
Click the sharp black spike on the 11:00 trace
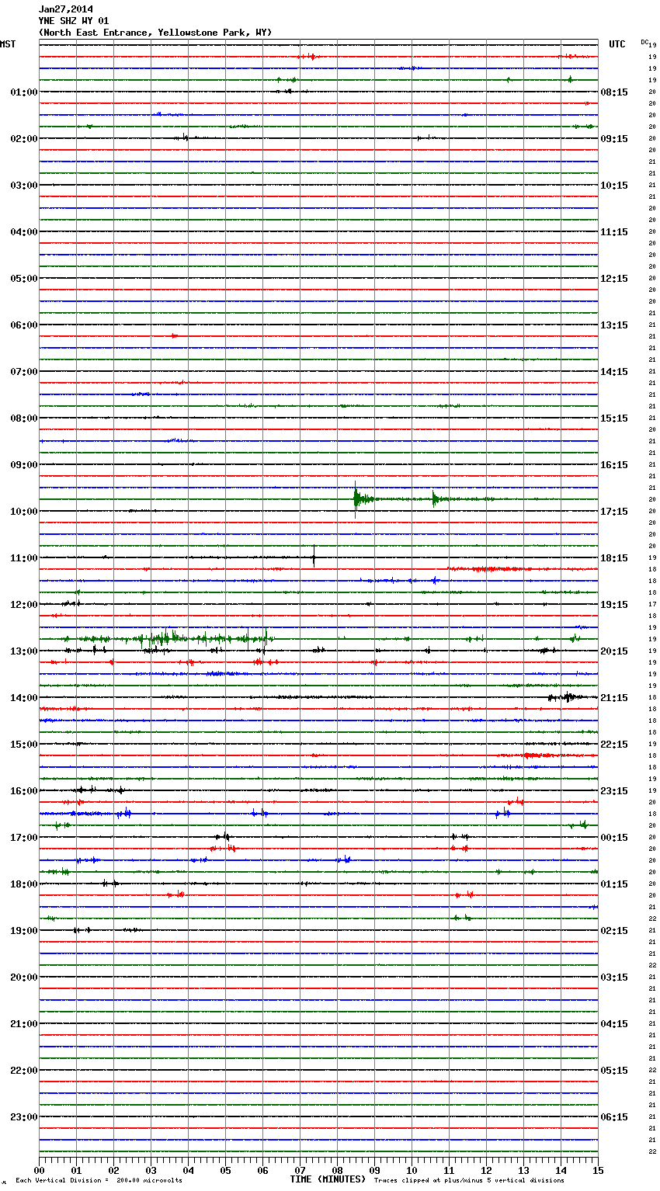(x=314, y=556)
